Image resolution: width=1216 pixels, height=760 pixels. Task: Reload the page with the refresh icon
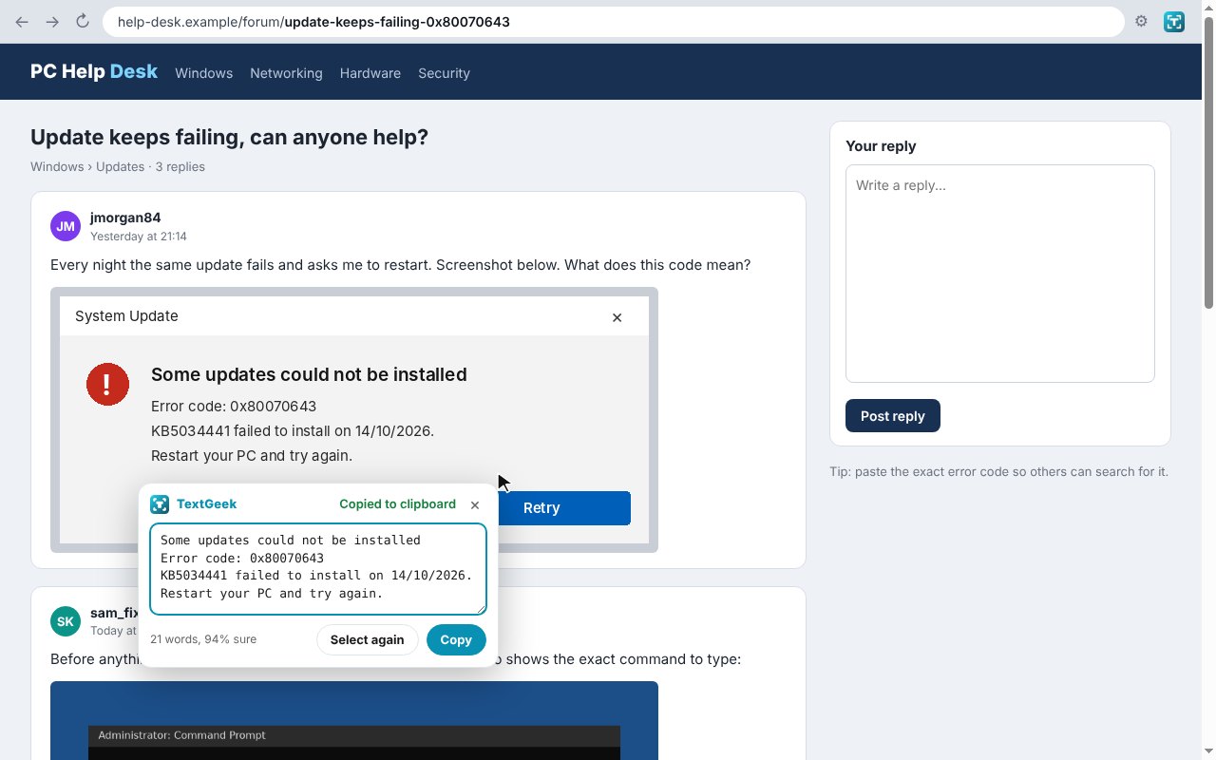click(83, 21)
